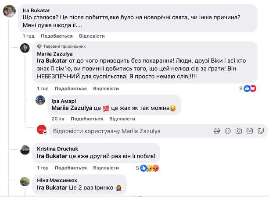Open Ніна Максимюк's profile picture
This screenshot has width=269, height=197.
[25, 181]
